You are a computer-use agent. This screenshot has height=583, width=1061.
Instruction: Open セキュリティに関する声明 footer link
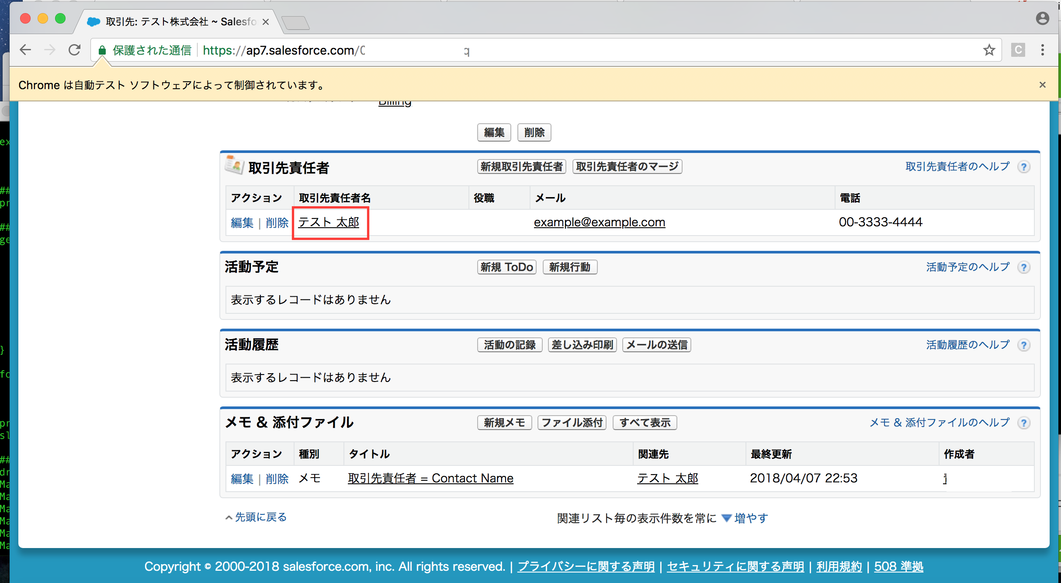pos(735,567)
